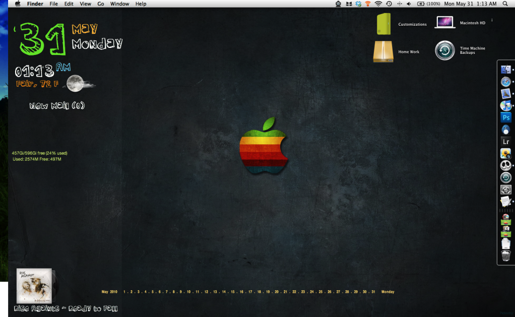Screen dimensions: 515x317
Task: Open Spotlight search magnifier
Action: (505, 4)
